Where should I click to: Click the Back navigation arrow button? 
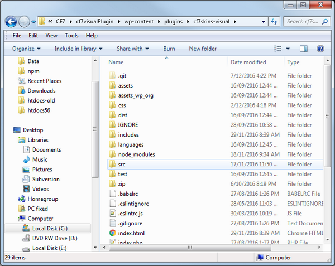click(x=11, y=22)
